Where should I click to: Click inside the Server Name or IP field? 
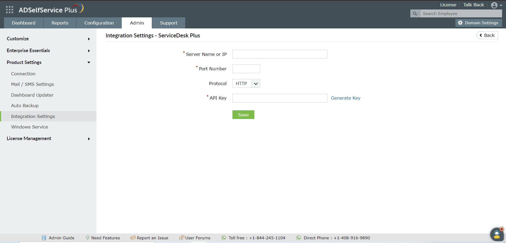(x=279, y=54)
